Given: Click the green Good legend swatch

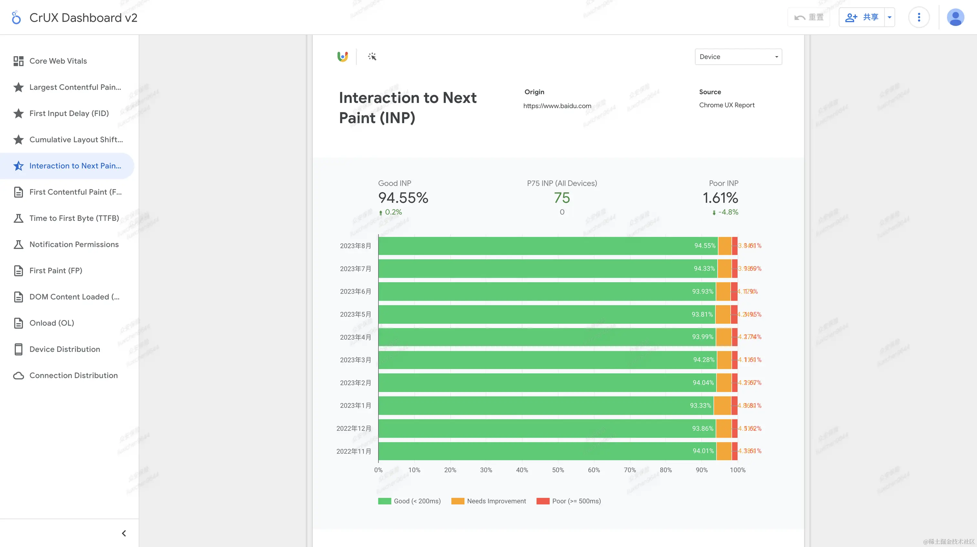Looking at the screenshot, I should pyautogui.click(x=384, y=501).
